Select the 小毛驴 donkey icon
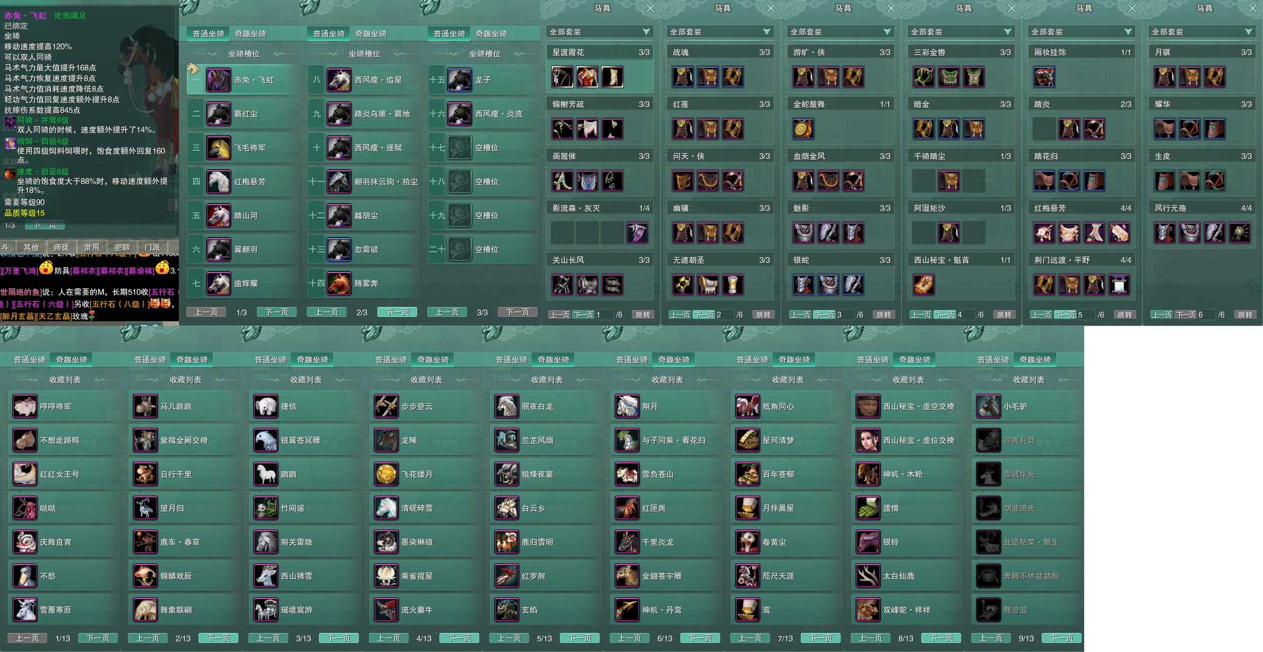This screenshot has width=1263, height=652. 988,407
